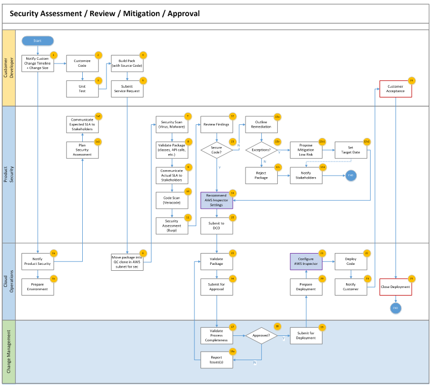Click the blue Start terminator shape

click(38, 41)
